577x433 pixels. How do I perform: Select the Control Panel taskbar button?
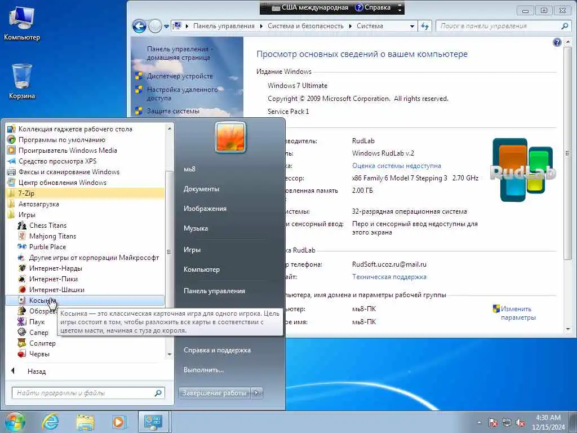tap(153, 422)
